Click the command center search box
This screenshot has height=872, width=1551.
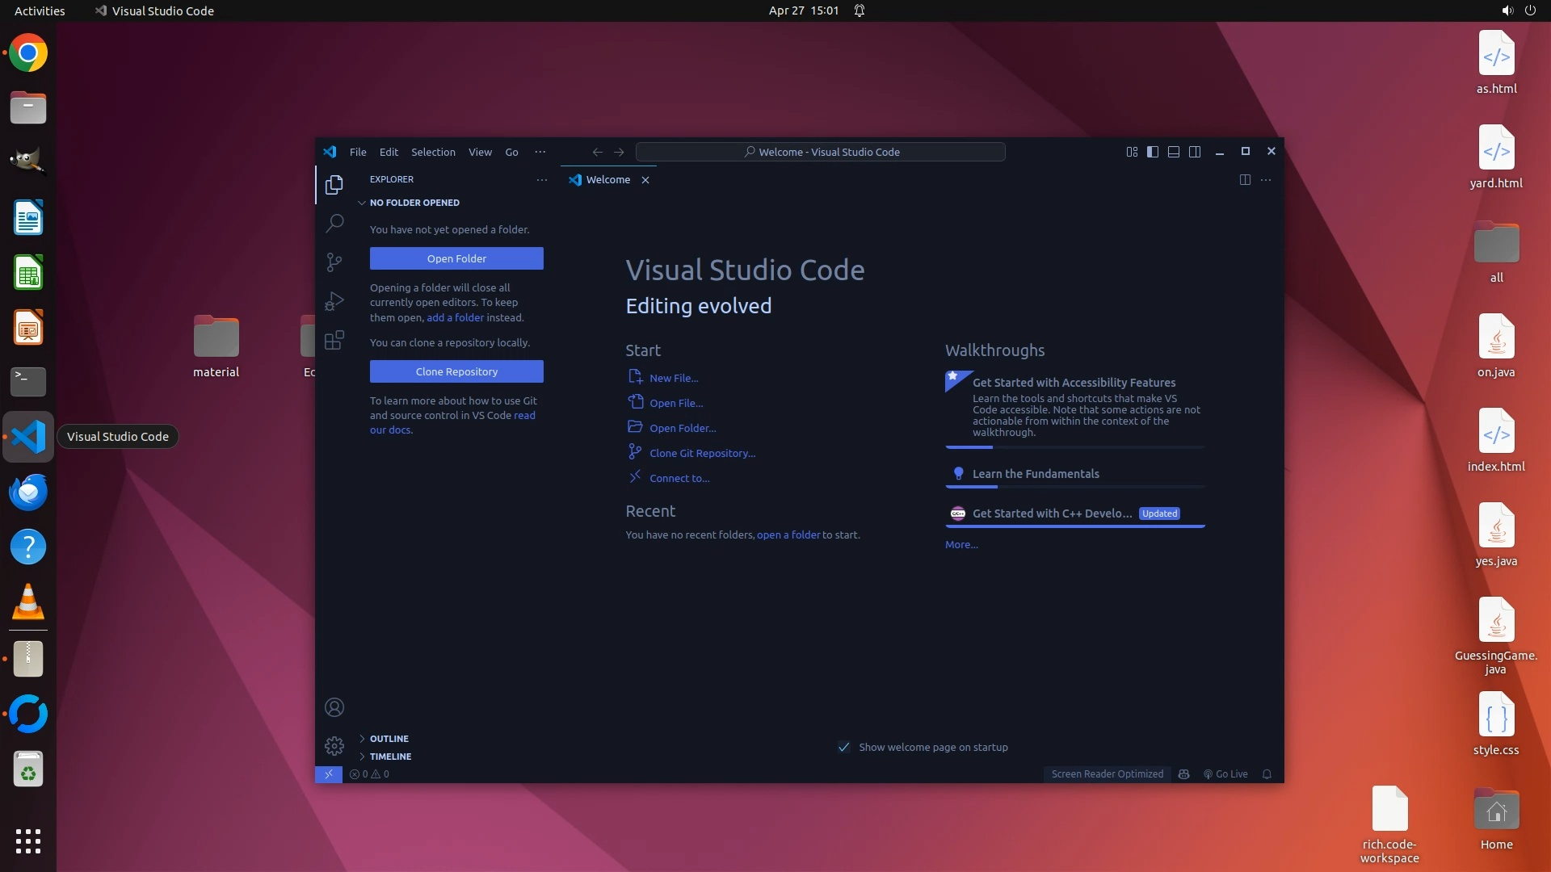pyautogui.click(x=821, y=152)
